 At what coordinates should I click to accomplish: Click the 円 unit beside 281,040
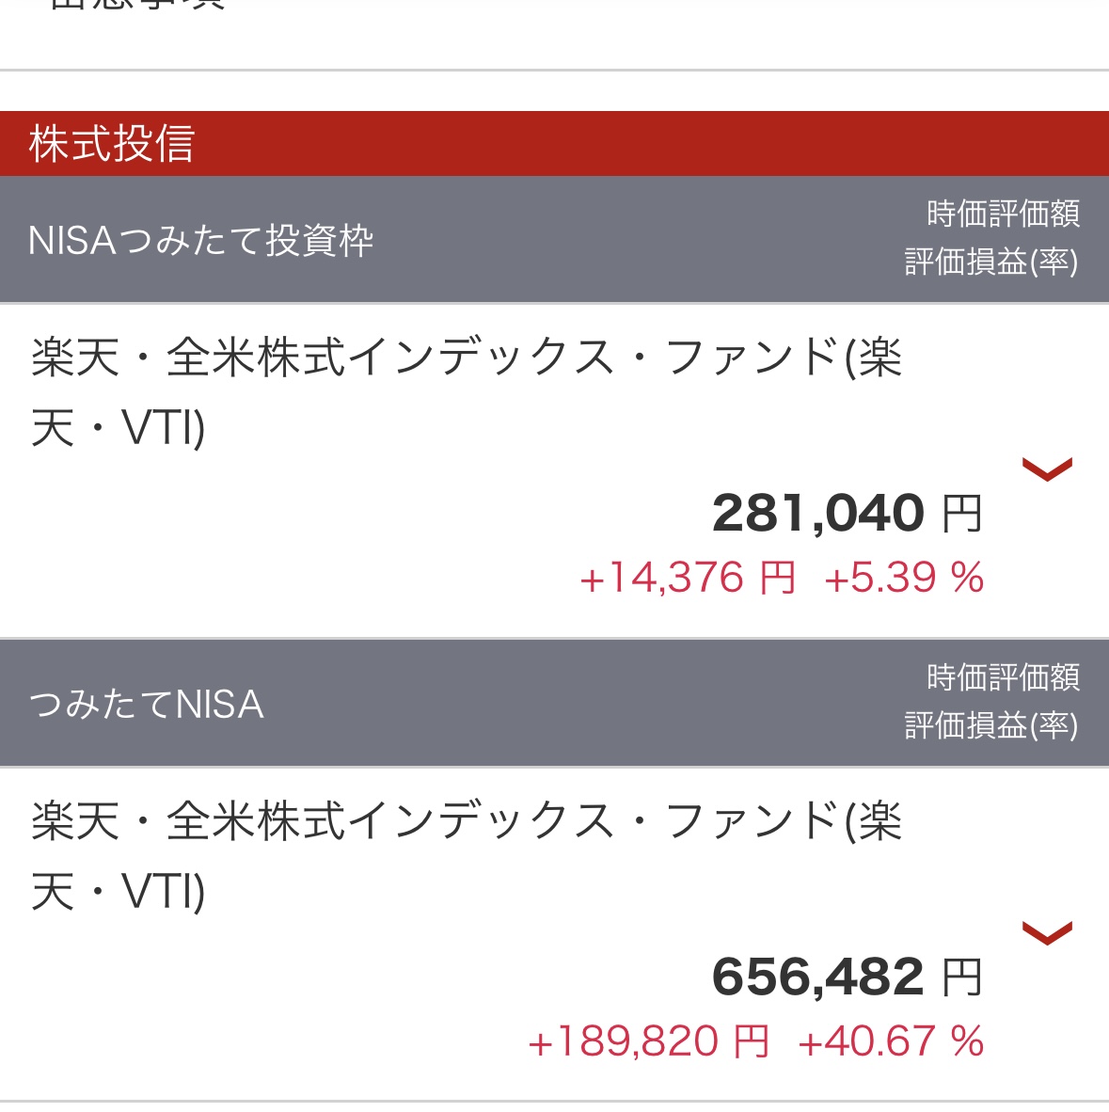coord(962,515)
